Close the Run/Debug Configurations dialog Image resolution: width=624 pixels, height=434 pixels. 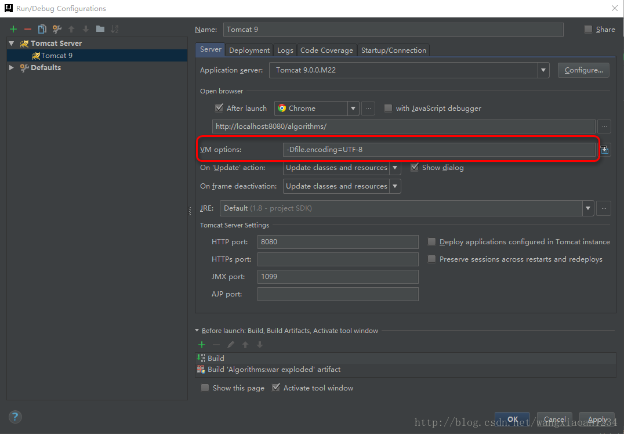(x=615, y=8)
